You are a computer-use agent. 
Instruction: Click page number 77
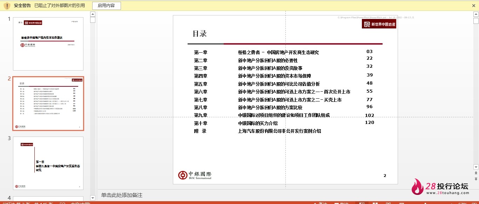[370, 100]
